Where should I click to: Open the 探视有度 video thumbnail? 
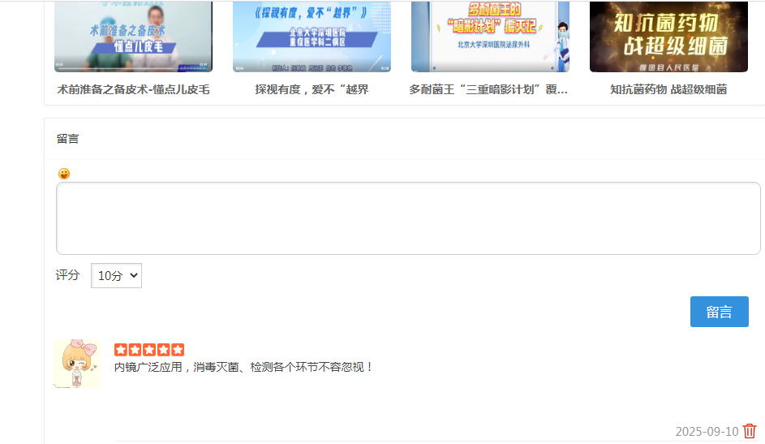pos(312,37)
